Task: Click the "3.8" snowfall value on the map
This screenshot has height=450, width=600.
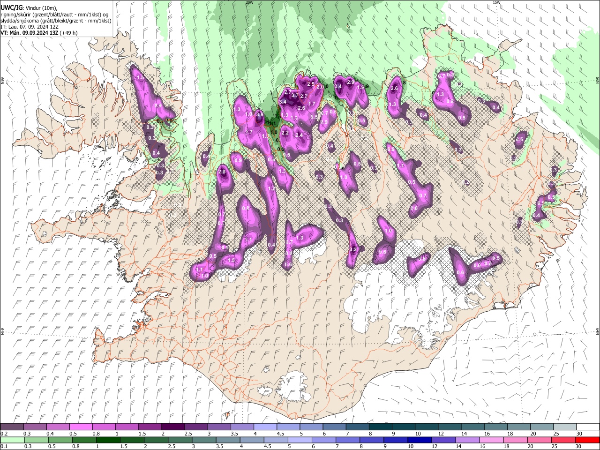Action: 259,114
